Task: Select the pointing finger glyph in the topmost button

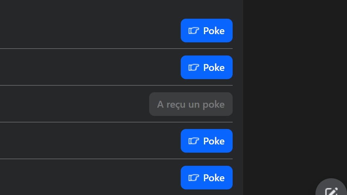Action: (194, 31)
